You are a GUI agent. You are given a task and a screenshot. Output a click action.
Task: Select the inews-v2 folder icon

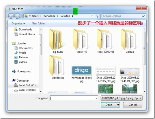coord(80,39)
